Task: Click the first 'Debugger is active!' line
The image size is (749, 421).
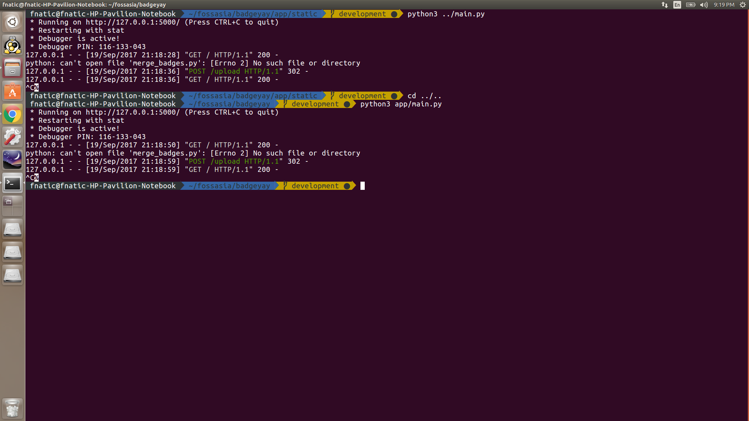Action: click(75, 39)
